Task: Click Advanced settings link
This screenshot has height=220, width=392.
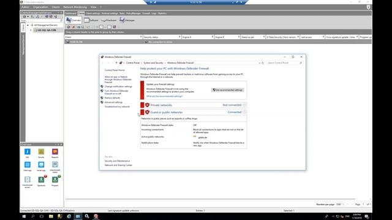Action: click(x=113, y=102)
